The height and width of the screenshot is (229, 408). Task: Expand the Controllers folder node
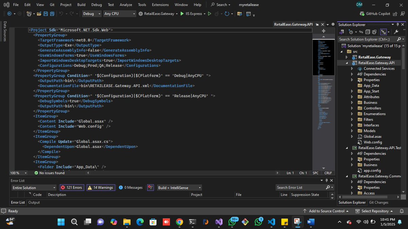point(352,108)
